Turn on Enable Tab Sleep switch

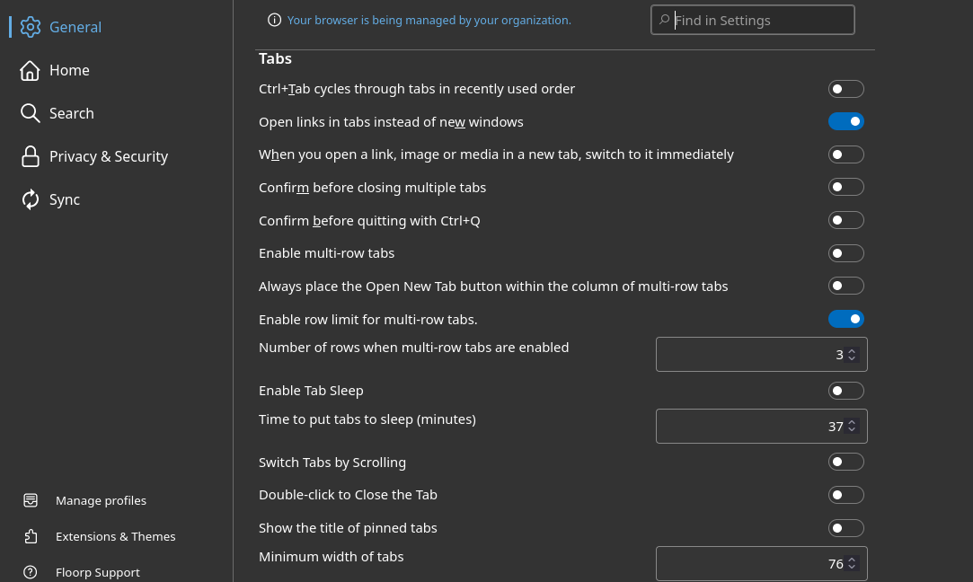click(845, 391)
